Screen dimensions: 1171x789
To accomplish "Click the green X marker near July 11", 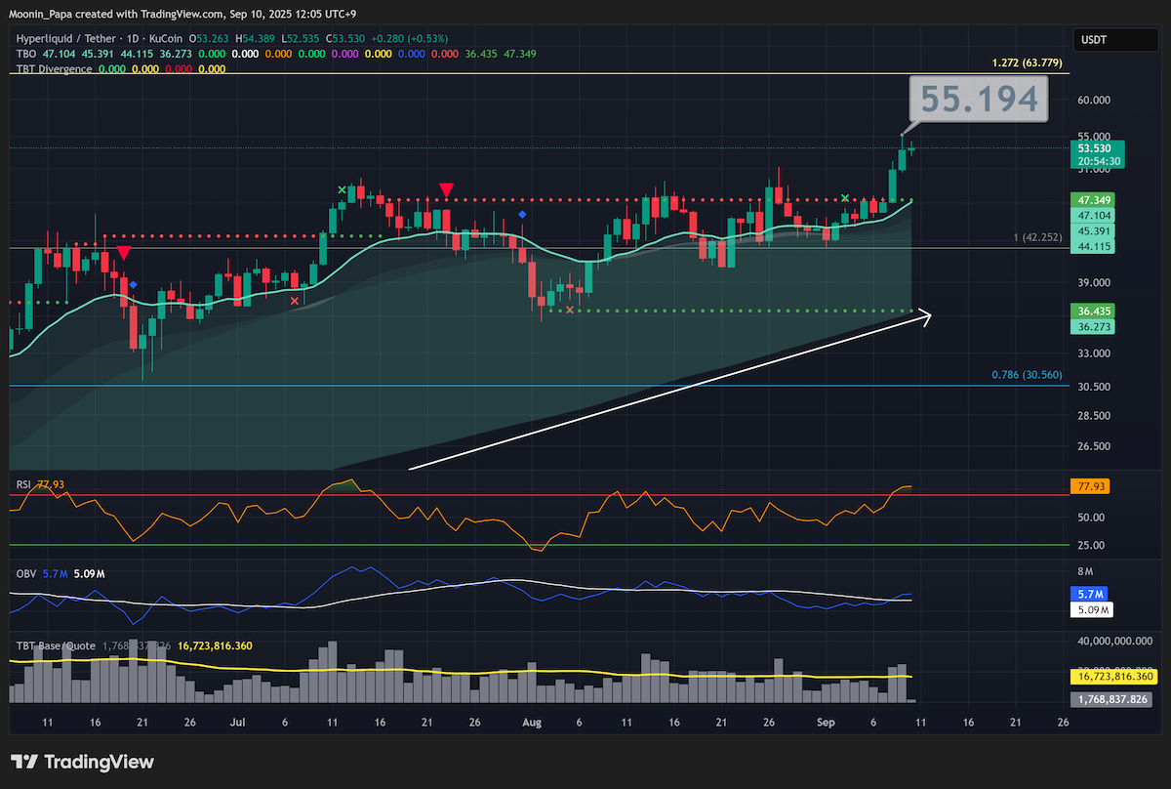I will point(342,189).
